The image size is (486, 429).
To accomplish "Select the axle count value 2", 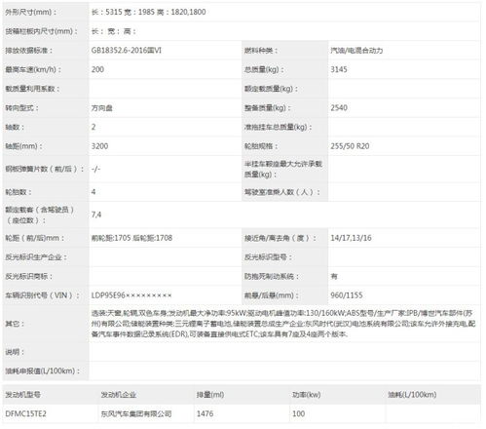I will [x=93, y=127].
